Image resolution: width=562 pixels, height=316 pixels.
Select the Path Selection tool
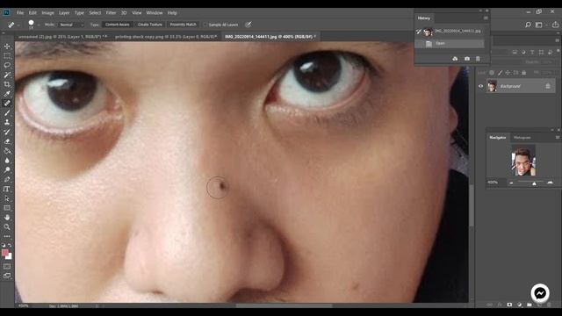(x=7, y=198)
